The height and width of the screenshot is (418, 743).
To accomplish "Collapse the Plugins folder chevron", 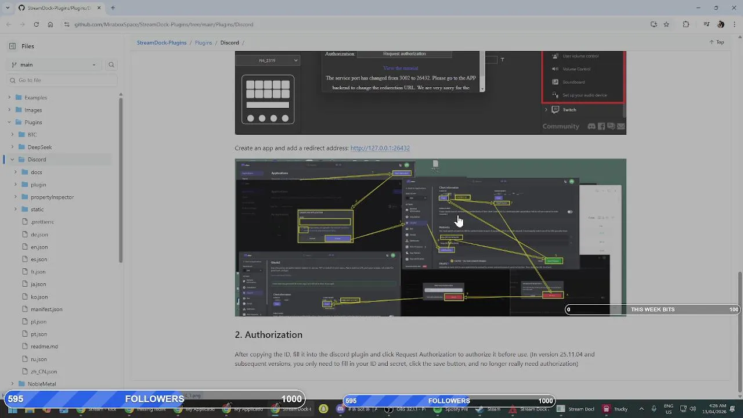I will click(x=9, y=122).
